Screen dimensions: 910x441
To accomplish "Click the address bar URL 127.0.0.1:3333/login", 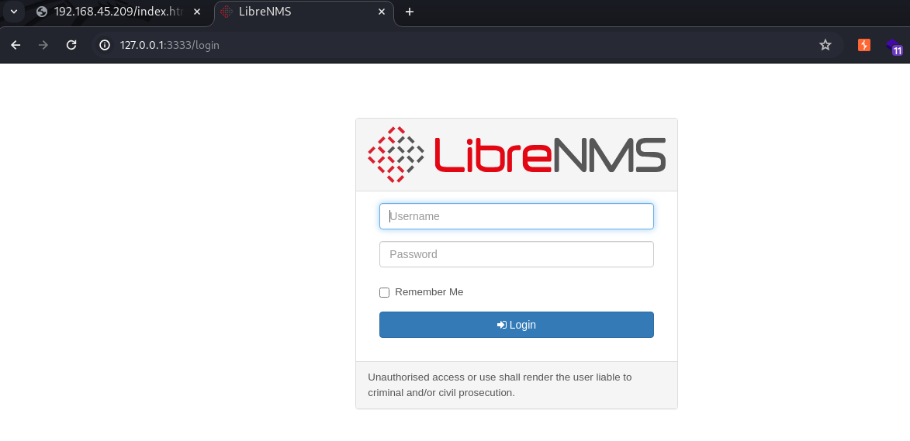I will tap(169, 45).
